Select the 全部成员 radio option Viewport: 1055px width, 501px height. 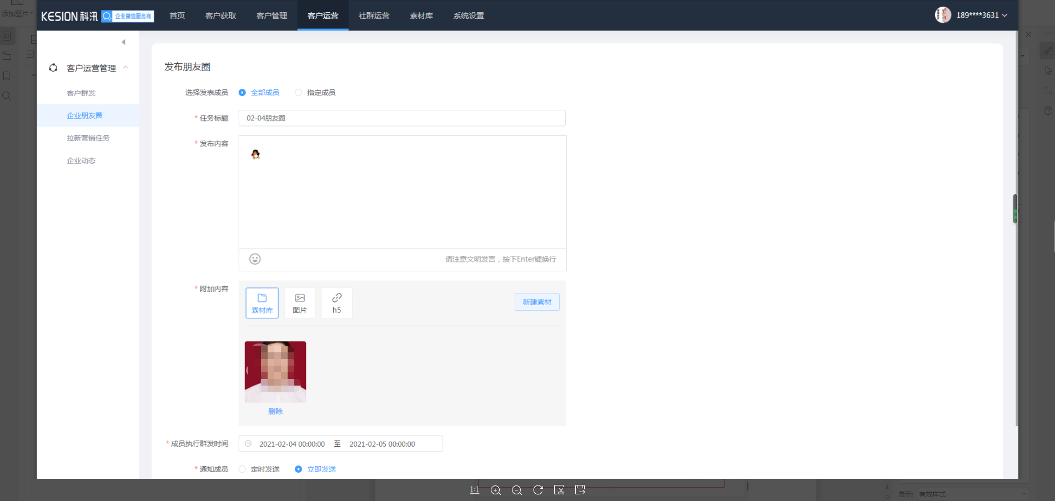click(x=242, y=93)
